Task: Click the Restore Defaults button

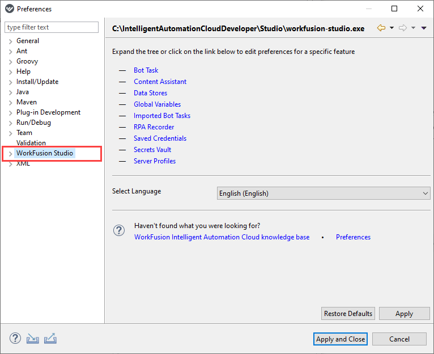Action: 348,314
